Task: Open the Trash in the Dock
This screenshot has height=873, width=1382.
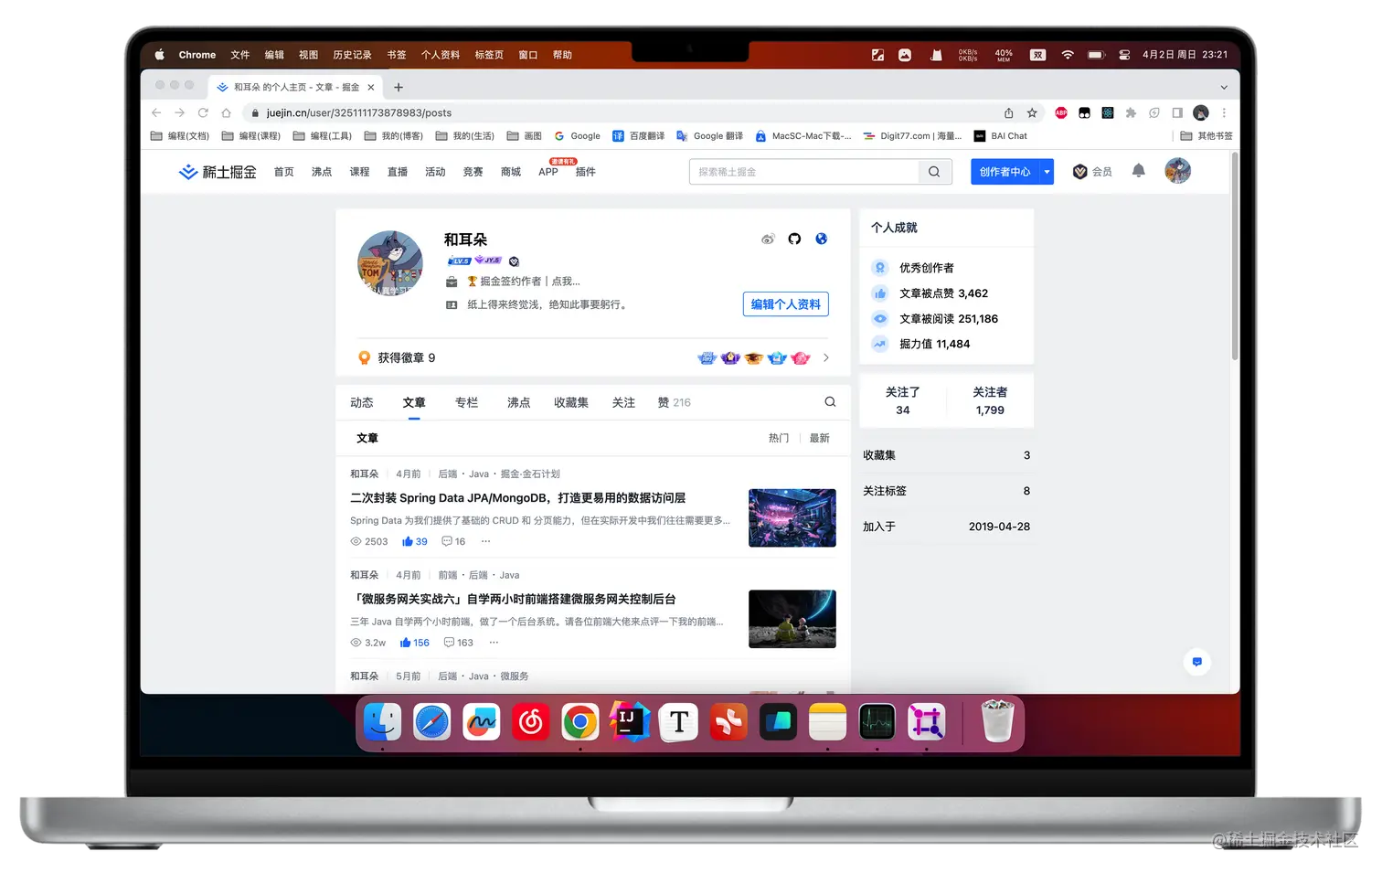Action: coord(997,722)
